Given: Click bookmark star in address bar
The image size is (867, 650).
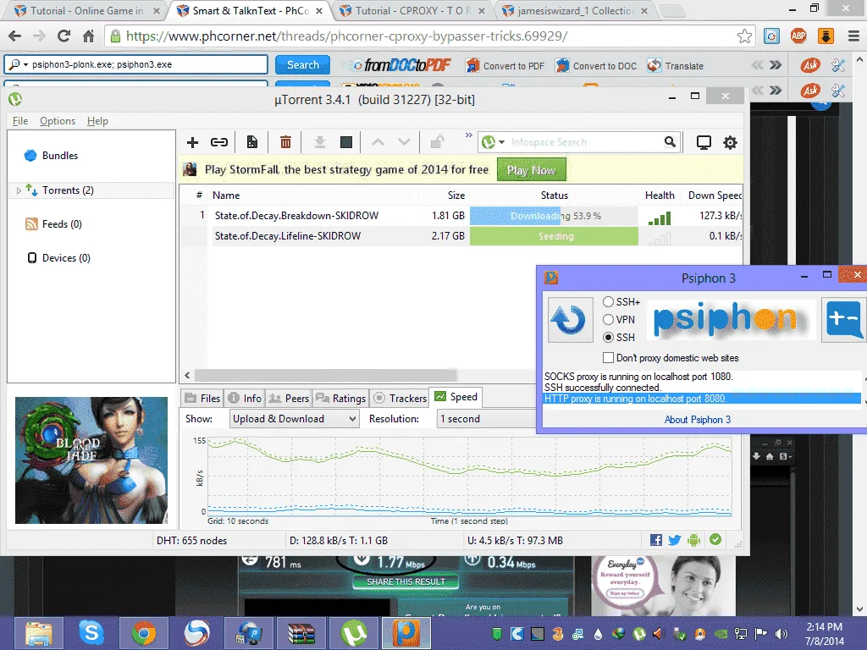Looking at the screenshot, I should 744,36.
